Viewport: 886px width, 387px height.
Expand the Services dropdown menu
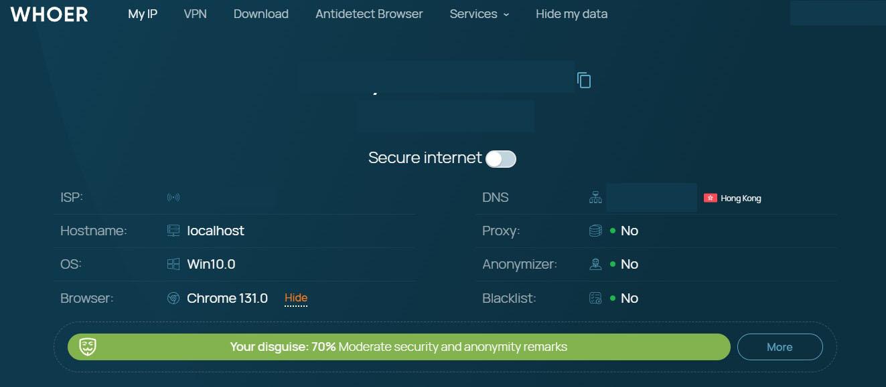tap(479, 14)
